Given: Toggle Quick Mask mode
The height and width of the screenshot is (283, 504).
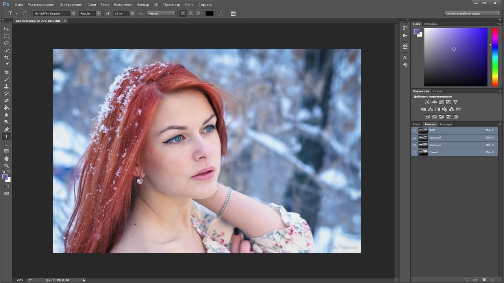Looking at the screenshot, I should coord(6,186).
